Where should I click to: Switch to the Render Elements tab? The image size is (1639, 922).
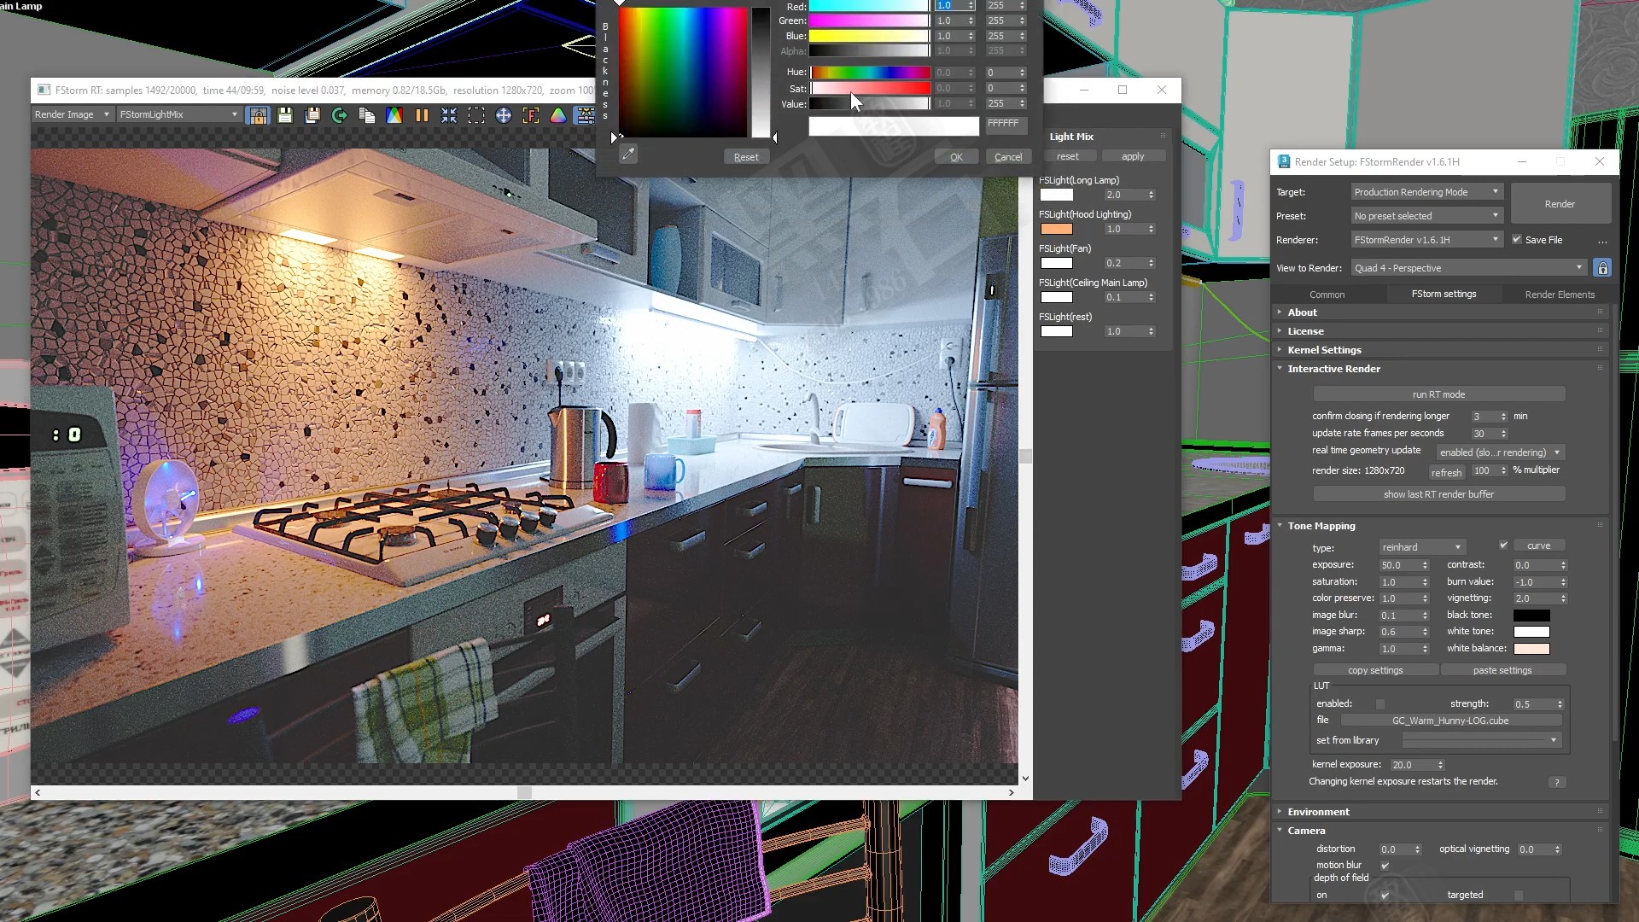(1559, 295)
